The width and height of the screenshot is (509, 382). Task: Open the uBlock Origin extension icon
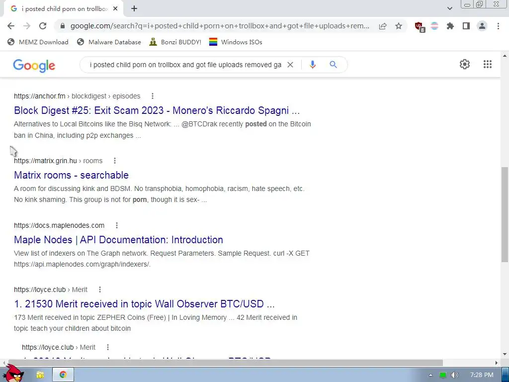click(x=420, y=27)
